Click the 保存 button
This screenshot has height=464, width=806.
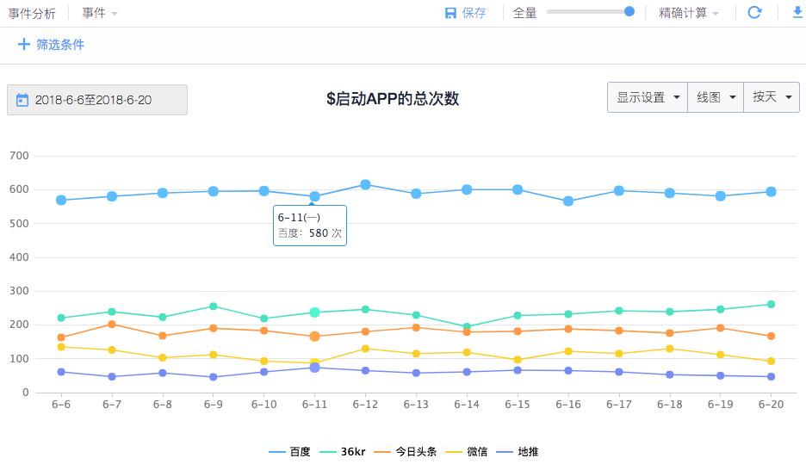coord(466,13)
